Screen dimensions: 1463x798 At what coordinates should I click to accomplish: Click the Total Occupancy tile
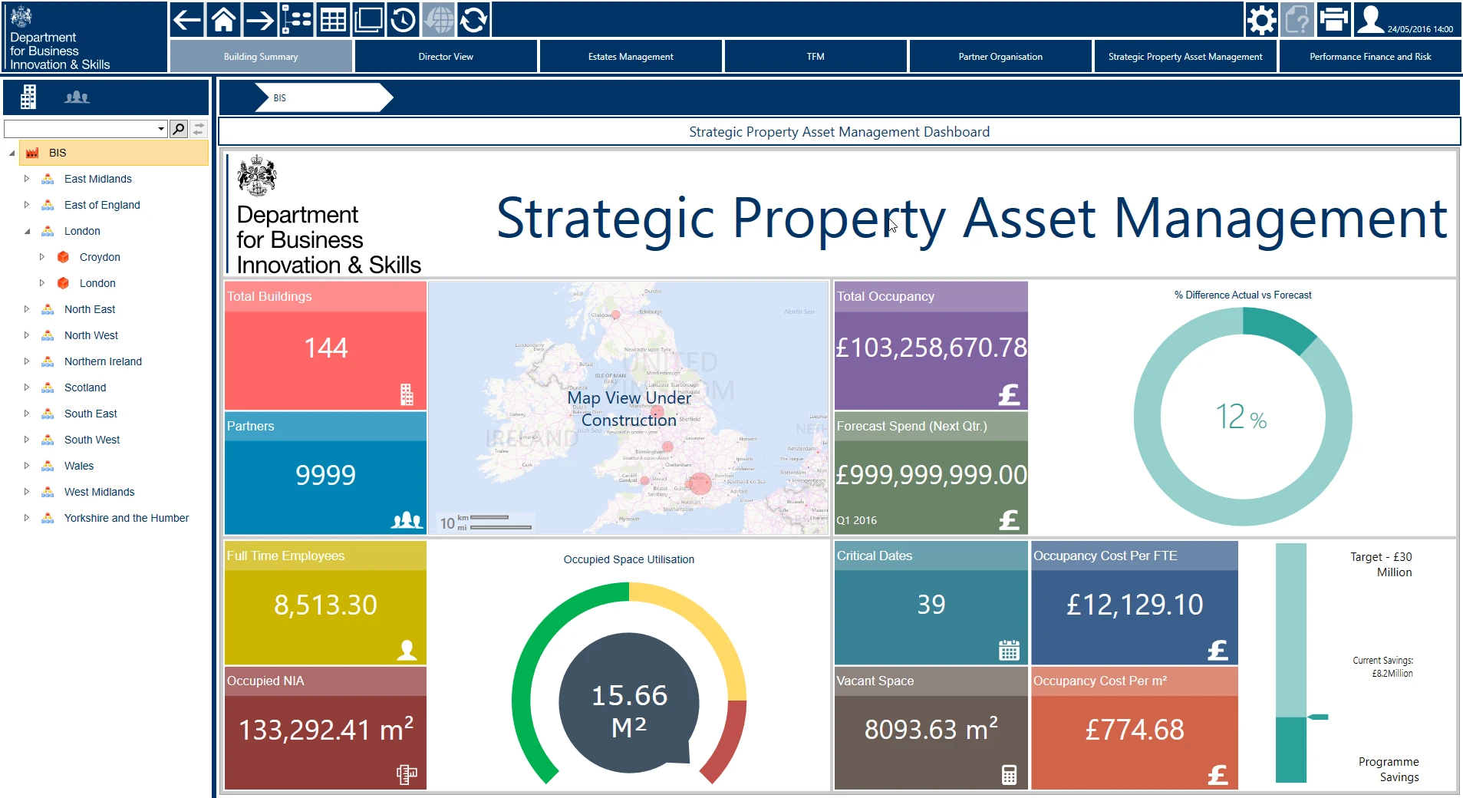click(931, 345)
